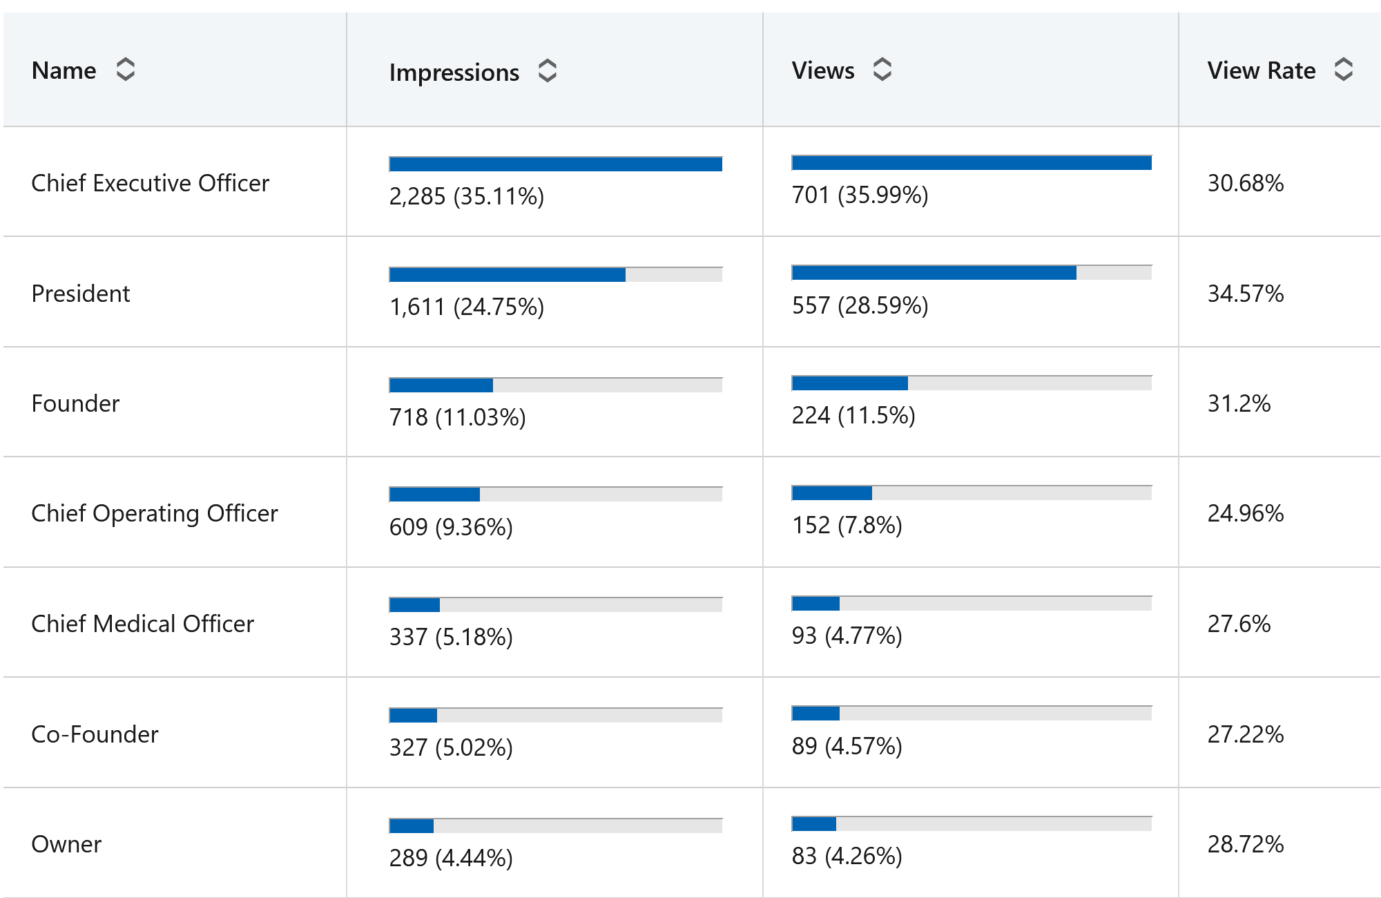This screenshot has width=1381, height=898.
Task: Select the President row name
Action: click(x=81, y=294)
